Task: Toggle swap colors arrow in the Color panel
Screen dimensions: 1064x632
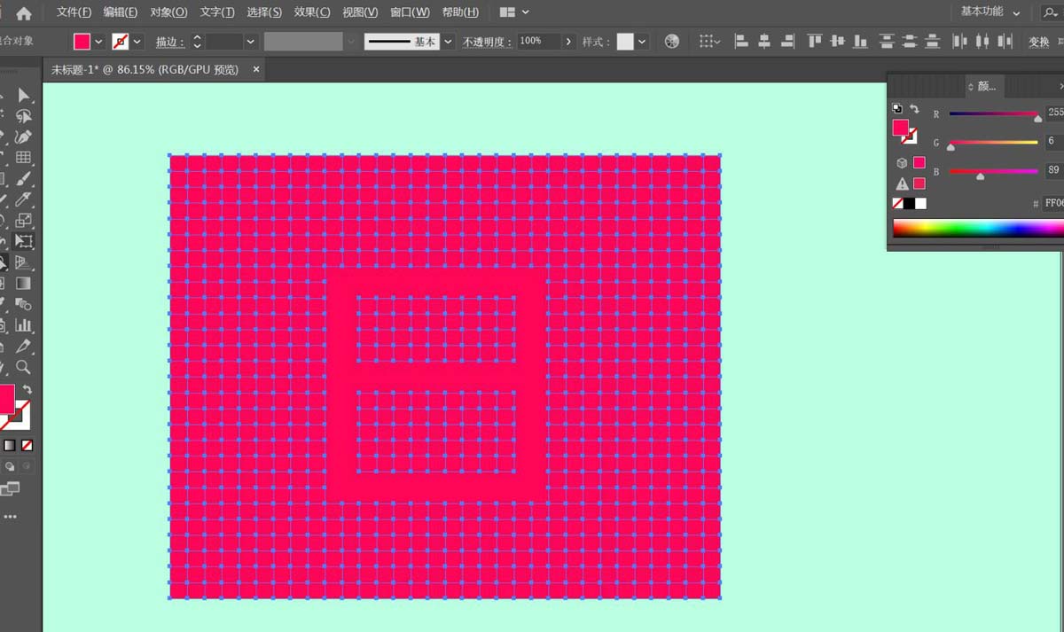Action: (x=915, y=108)
